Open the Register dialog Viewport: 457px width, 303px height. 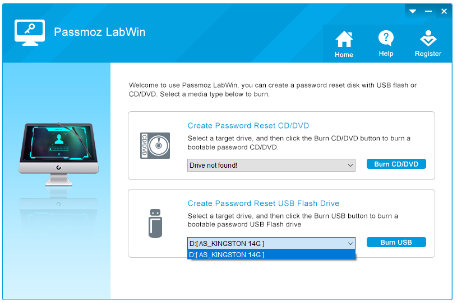click(x=428, y=44)
